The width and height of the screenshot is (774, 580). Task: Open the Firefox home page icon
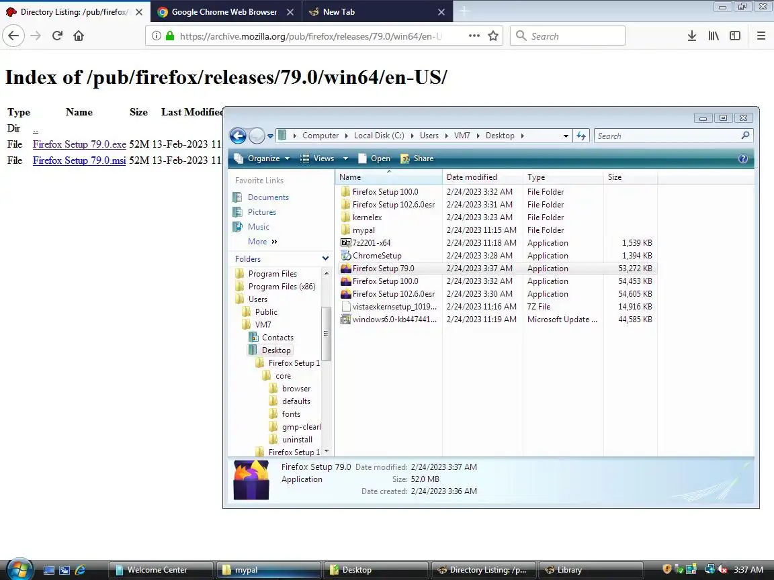coord(79,36)
